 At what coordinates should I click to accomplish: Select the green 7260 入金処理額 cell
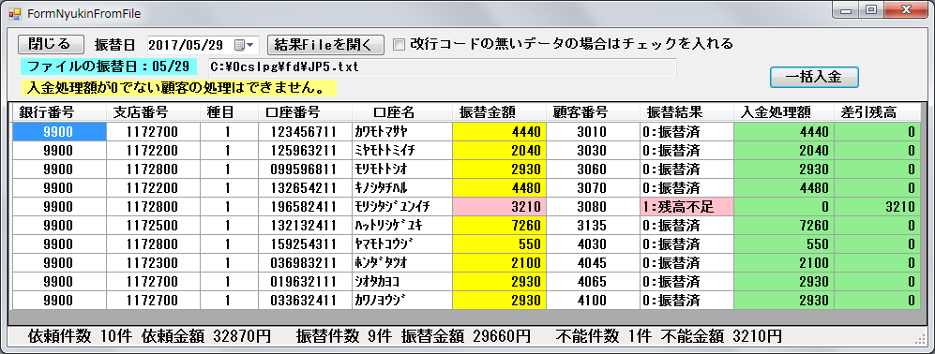click(783, 226)
